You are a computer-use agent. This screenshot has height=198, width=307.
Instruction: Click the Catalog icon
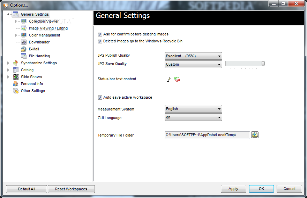click(x=16, y=70)
